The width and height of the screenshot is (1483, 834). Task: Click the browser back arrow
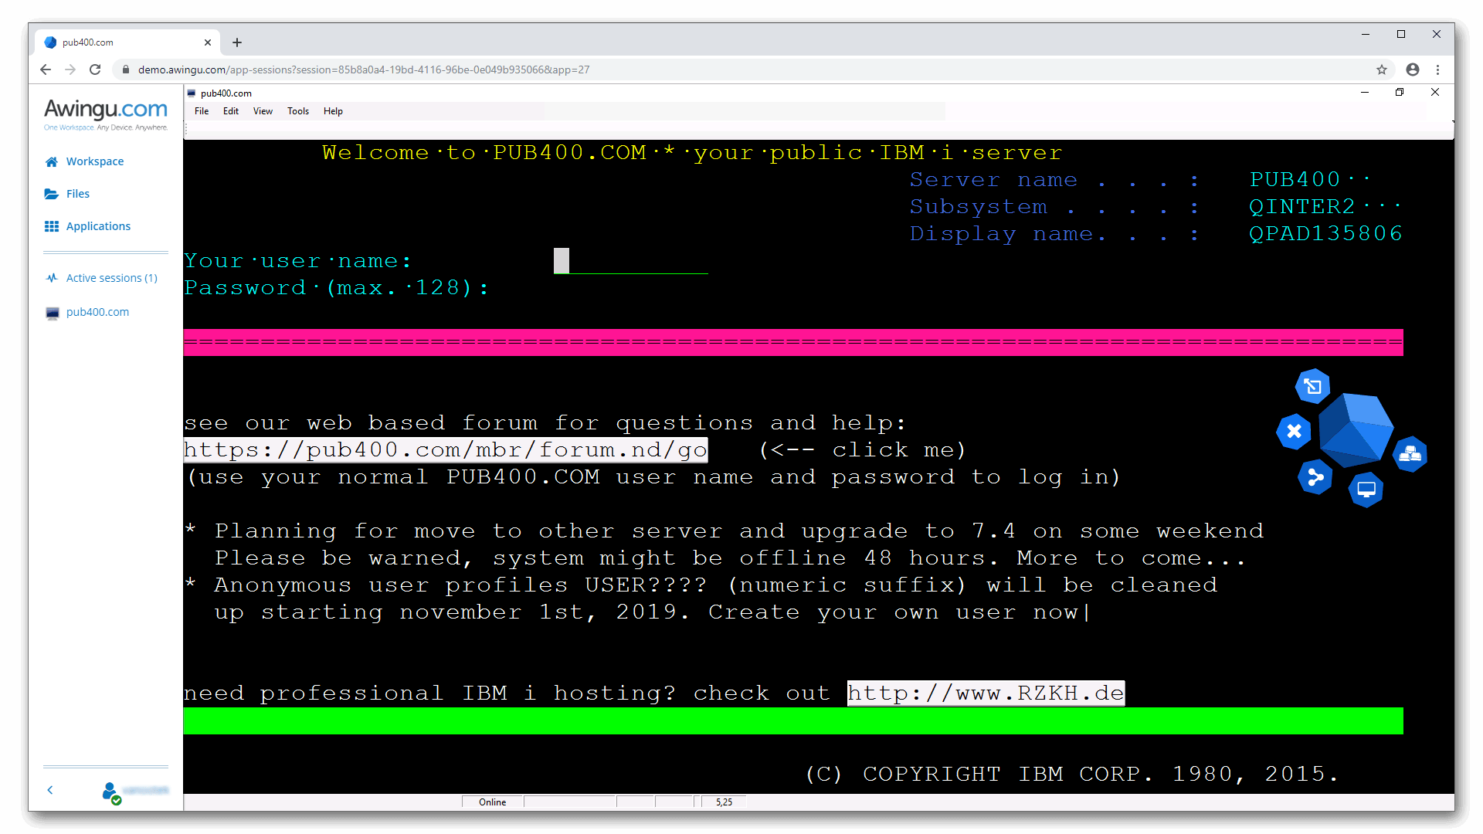click(x=46, y=69)
